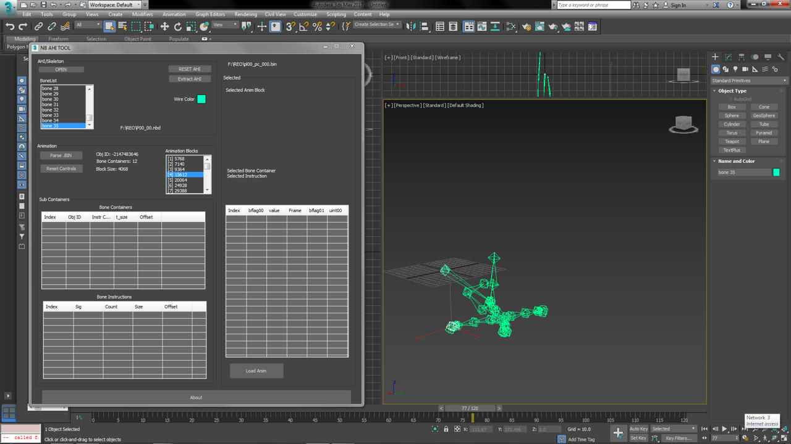
Task: Click the large Set Keys plus button
Action: [x=618, y=433]
